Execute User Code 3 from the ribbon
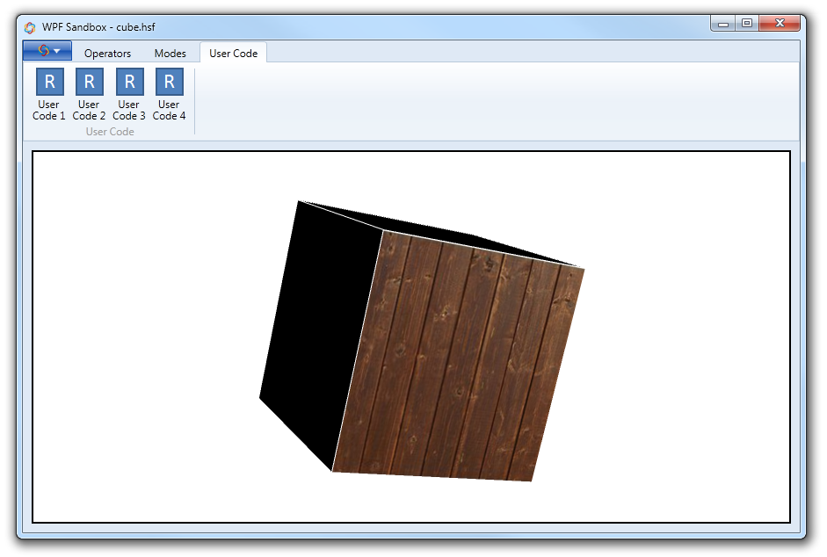827x557 pixels. tap(129, 83)
